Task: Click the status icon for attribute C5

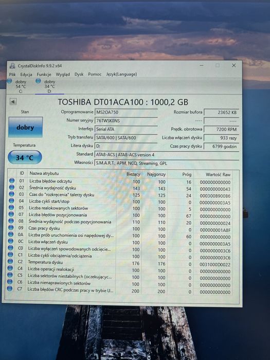Action: (10, 275)
